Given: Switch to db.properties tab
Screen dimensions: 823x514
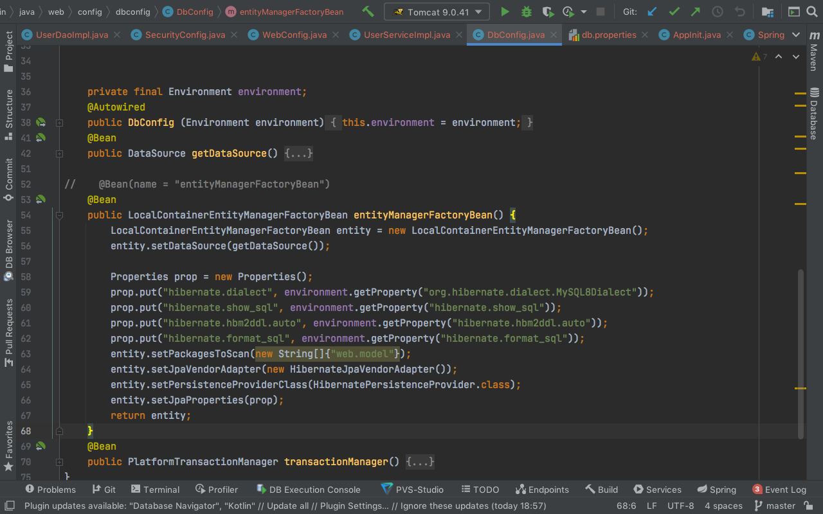Looking at the screenshot, I should pos(608,35).
